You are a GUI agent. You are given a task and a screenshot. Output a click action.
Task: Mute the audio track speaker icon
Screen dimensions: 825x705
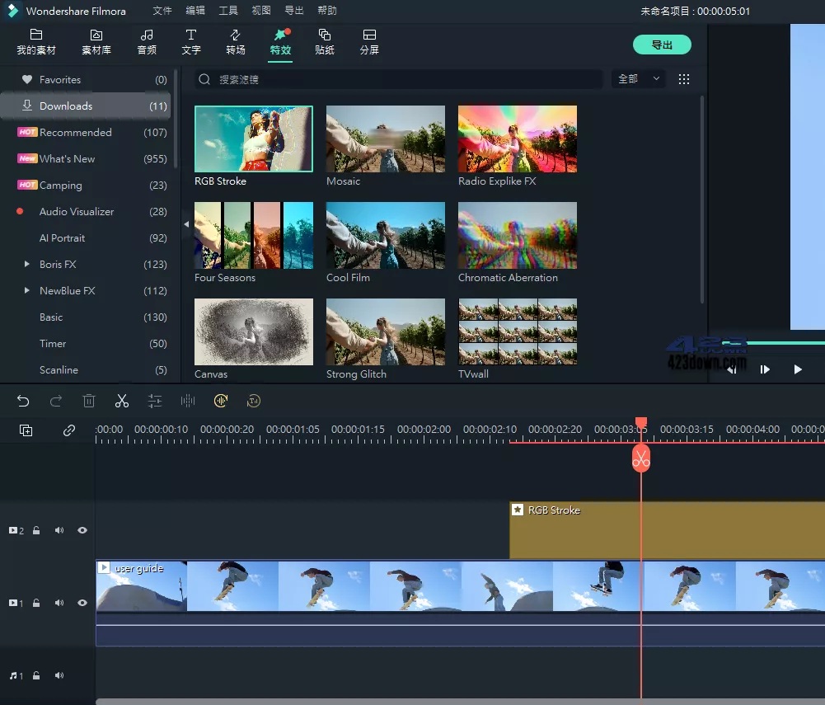[59, 675]
